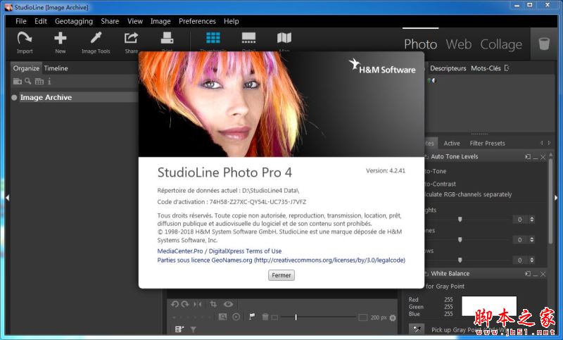The image size is (563, 340).
Task: Open the Filter Presets tab
Action: [x=487, y=143]
